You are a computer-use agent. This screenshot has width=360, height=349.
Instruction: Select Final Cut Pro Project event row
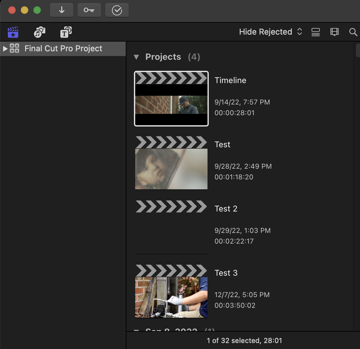click(x=63, y=49)
